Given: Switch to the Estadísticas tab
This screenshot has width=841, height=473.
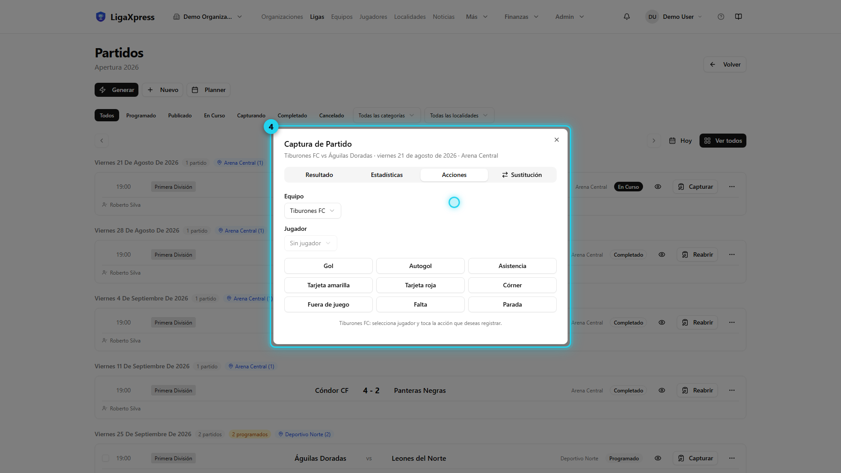Looking at the screenshot, I should click(387, 175).
